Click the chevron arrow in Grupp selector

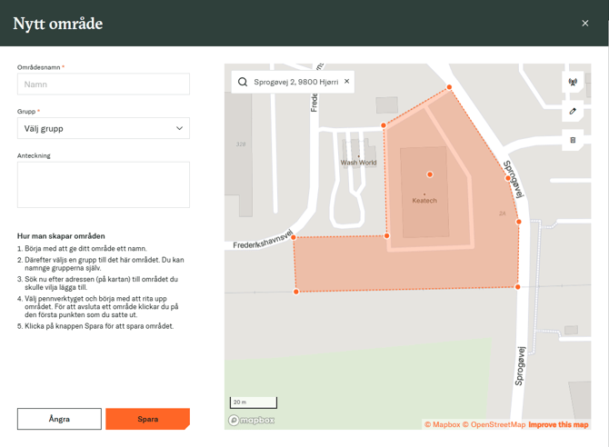click(x=179, y=128)
